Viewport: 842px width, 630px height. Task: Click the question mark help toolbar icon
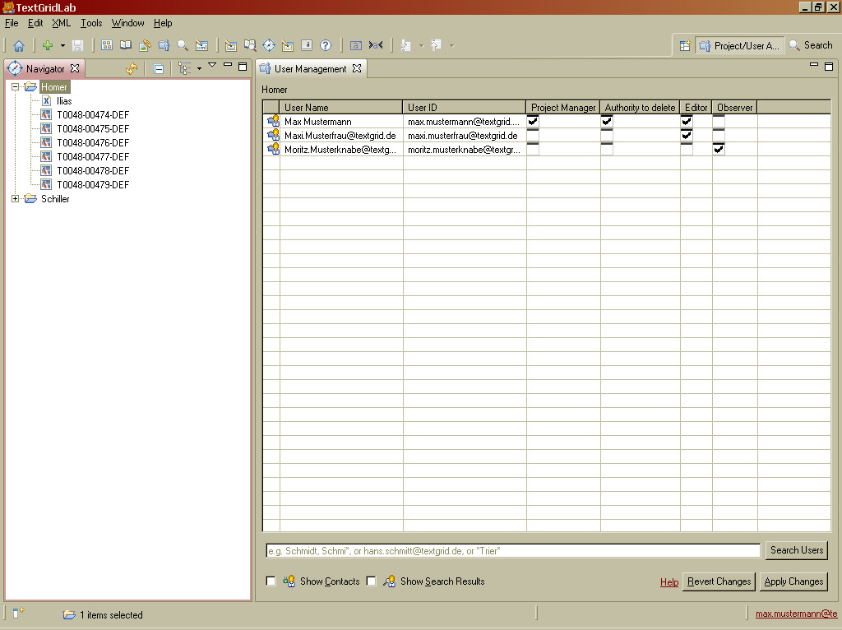326,46
